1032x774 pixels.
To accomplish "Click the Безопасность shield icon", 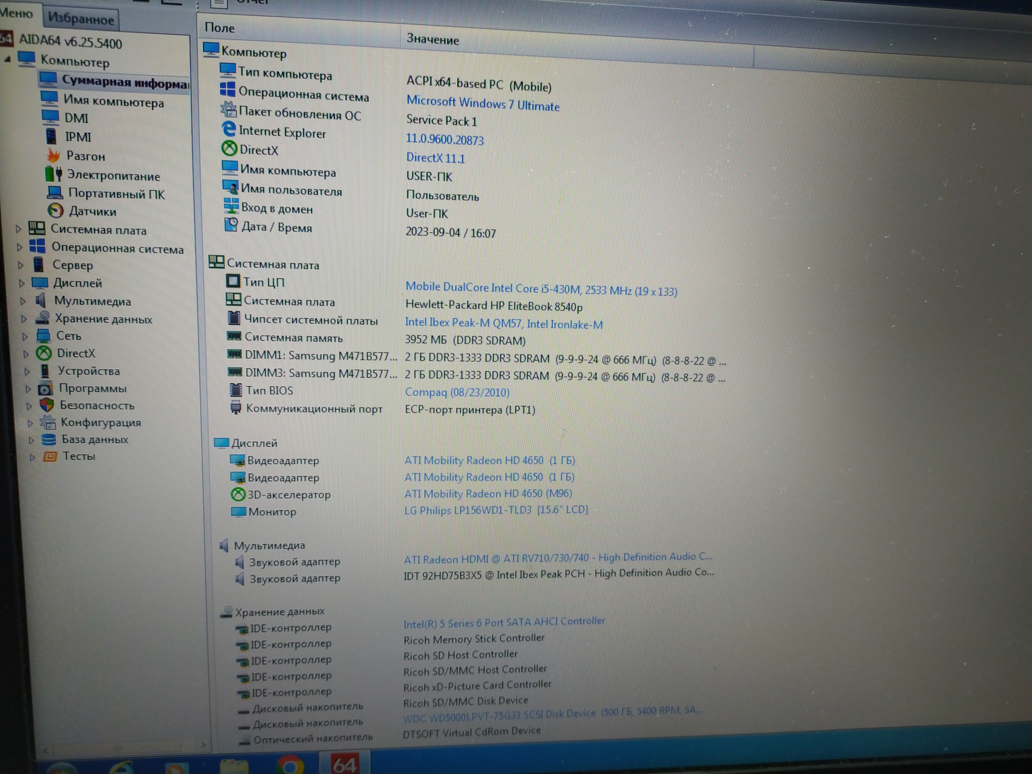I will [47, 405].
